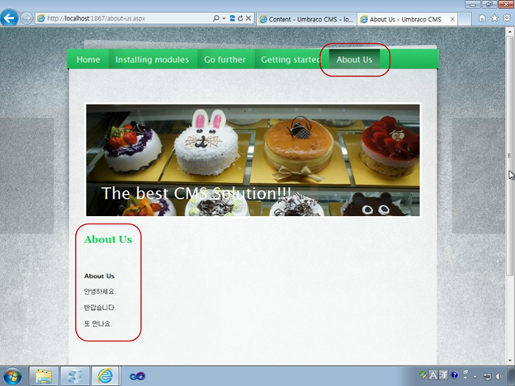Click the browser Back arrow button
Image resolution: width=515 pixels, height=386 pixels.
[10, 17]
